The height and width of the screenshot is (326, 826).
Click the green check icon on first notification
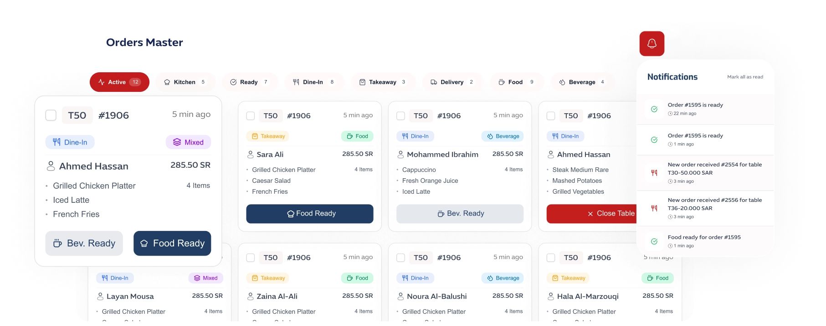click(x=654, y=109)
